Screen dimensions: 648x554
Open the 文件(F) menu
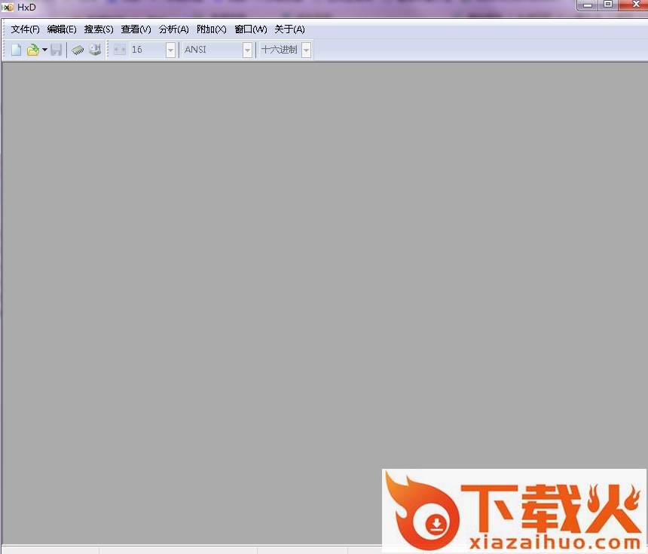(25, 29)
